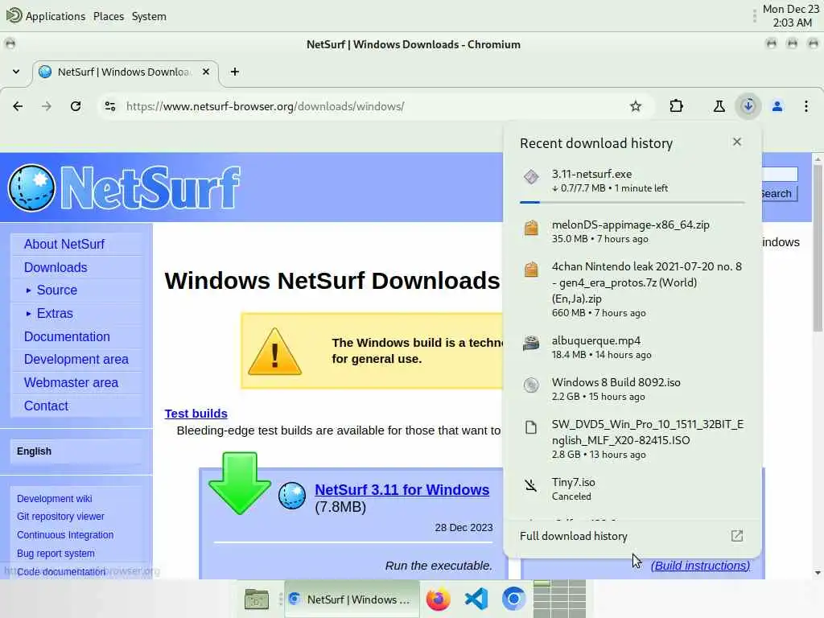Open Chrome Labs flask icon
This screenshot has height=618, width=824.
pos(719,106)
